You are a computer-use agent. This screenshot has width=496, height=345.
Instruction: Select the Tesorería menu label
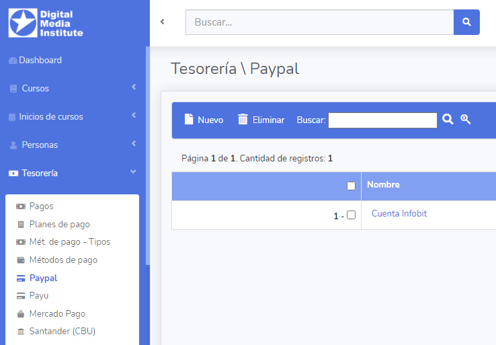coord(40,173)
